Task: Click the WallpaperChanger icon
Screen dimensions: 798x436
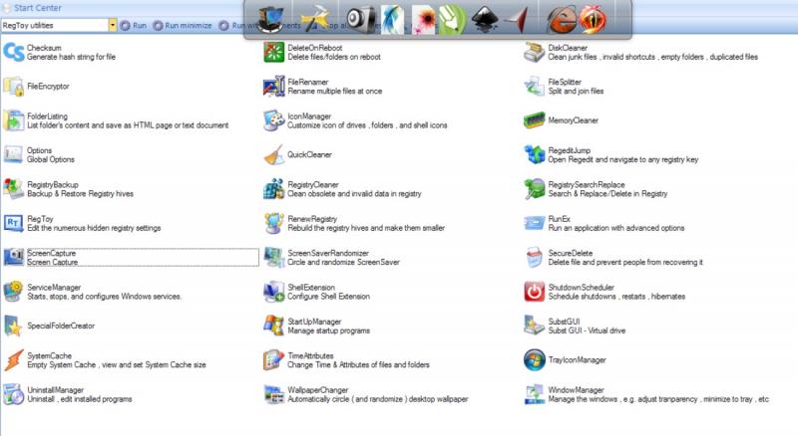Action: (x=273, y=394)
